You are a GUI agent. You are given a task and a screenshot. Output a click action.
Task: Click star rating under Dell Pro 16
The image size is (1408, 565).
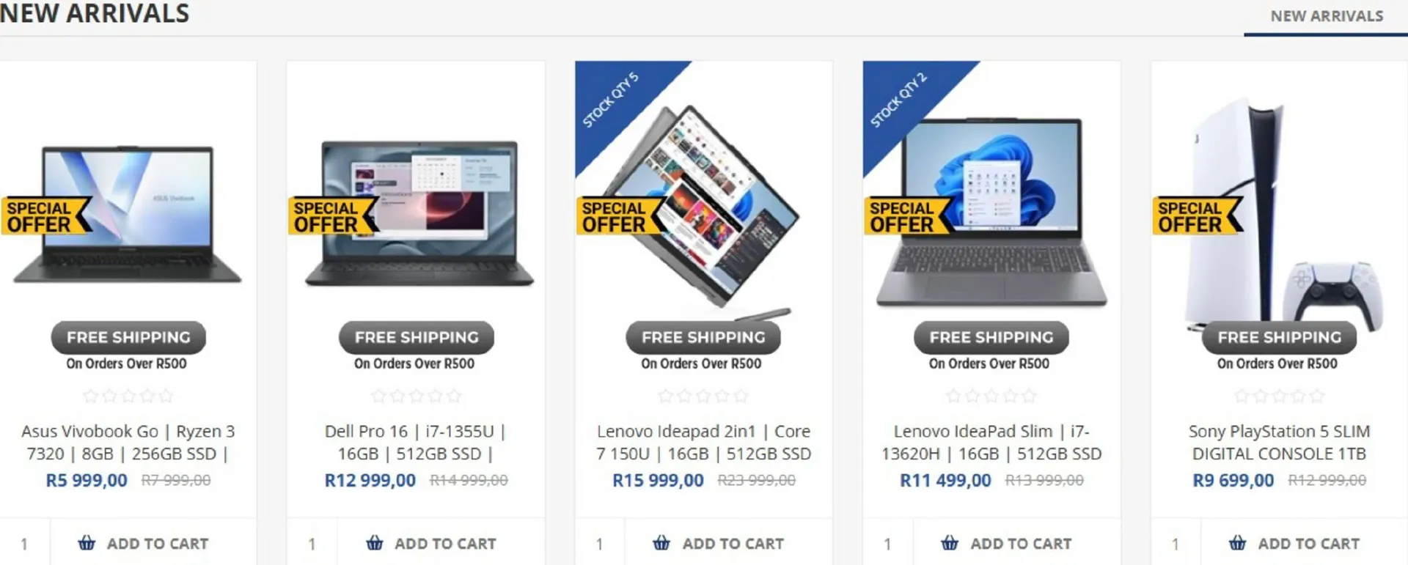coord(416,396)
